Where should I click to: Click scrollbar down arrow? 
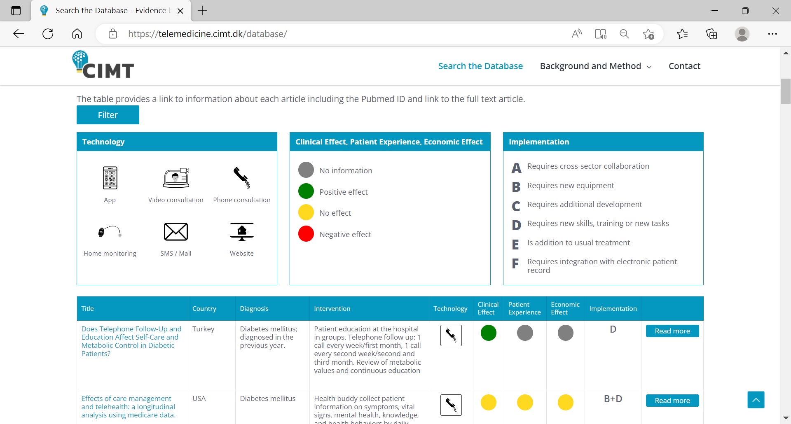tap(786, 418)
